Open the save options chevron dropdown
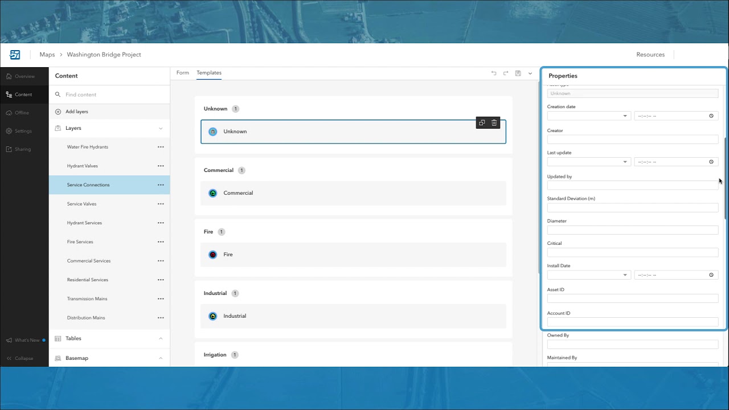The height and width of the screenshot is (410, 729). (x=530, y=73)
